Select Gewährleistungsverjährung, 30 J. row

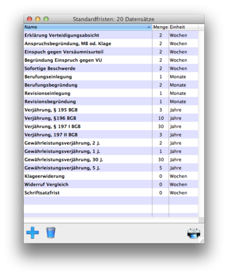tap(111, 160)
